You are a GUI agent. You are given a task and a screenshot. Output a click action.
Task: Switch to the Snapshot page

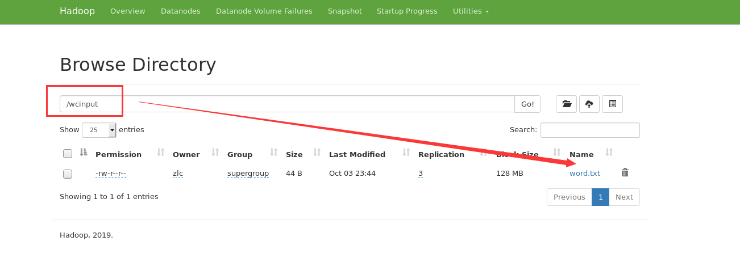[x=345, y=11]
